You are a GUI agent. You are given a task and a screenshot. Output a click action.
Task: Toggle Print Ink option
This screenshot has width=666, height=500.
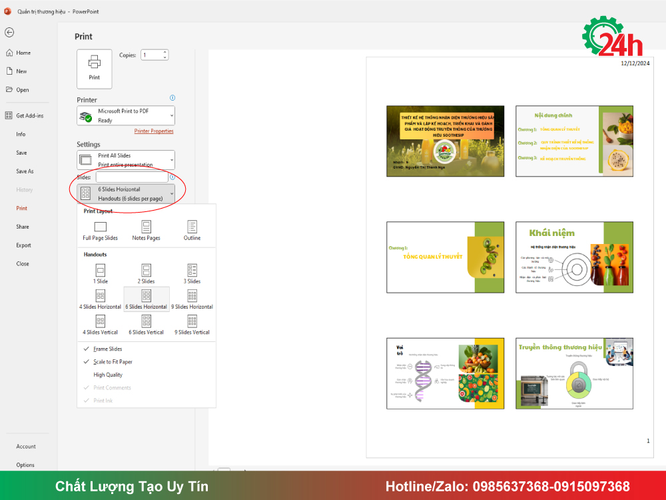click(103, 401)
